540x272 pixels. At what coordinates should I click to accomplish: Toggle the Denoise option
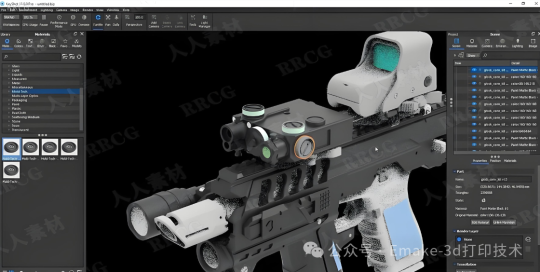84,20
